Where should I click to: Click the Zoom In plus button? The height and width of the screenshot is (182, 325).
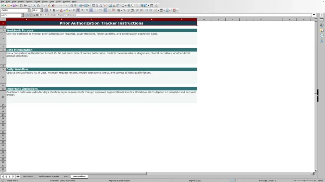pyautogui.click(x=315, y=181)
